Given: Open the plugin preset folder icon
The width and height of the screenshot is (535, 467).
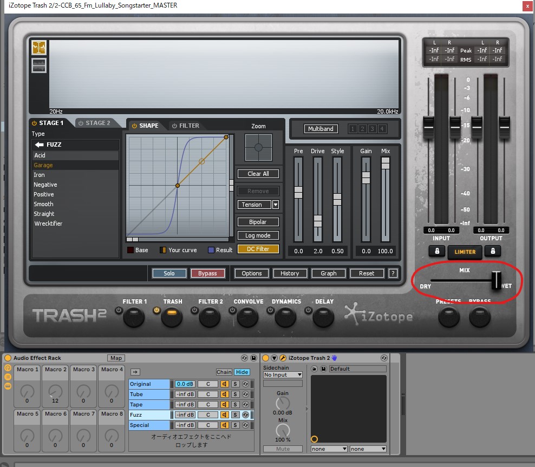Looking at the screenshot, I should (x=314, y=369).
